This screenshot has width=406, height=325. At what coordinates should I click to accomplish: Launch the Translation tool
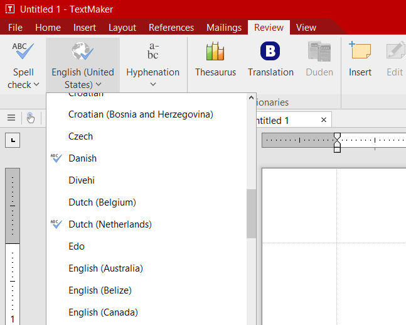[270, 52]
